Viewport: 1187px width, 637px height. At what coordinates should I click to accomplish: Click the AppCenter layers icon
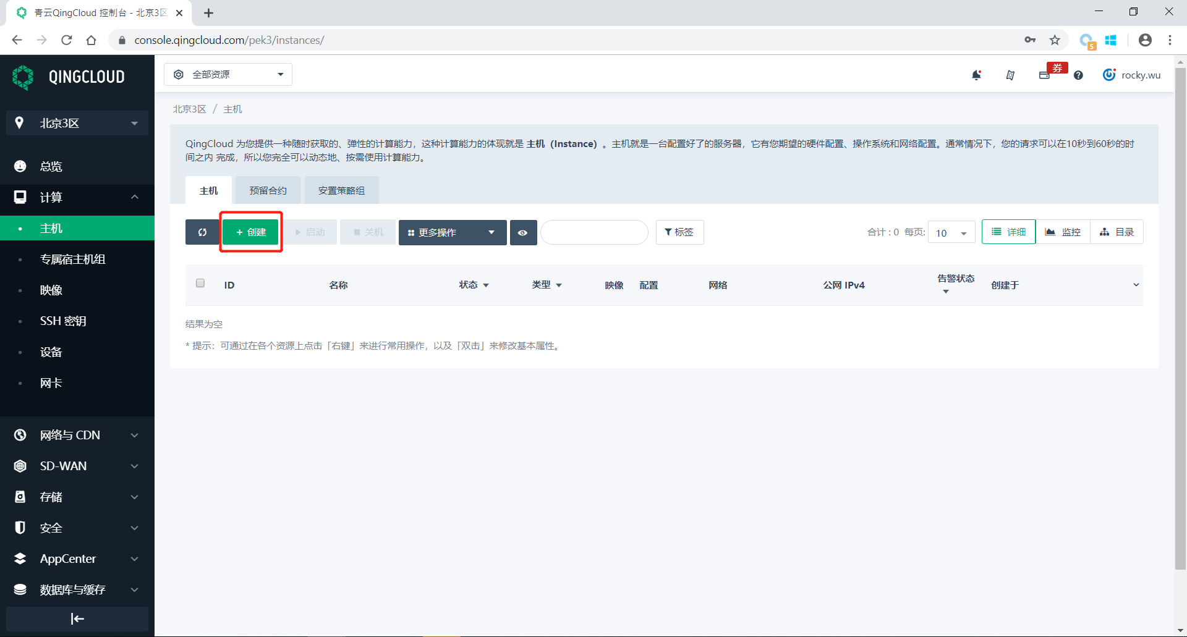[20, 559]
